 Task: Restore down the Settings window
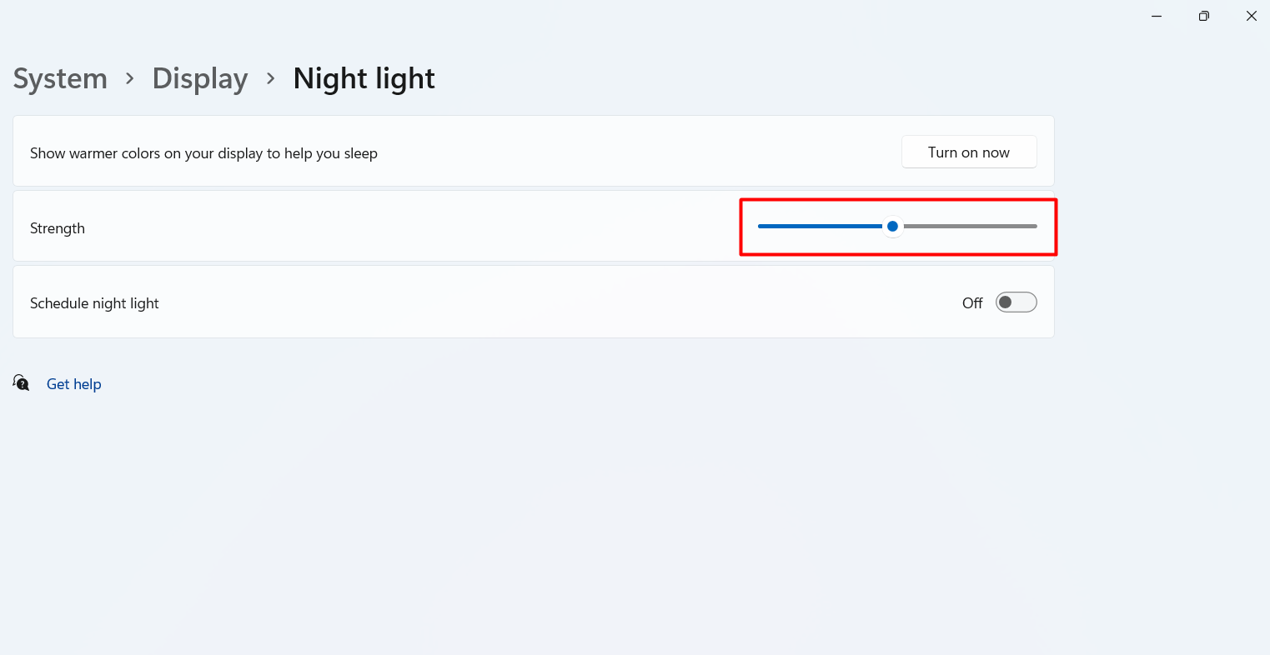pyautogui.click(x=1203, y=16)
